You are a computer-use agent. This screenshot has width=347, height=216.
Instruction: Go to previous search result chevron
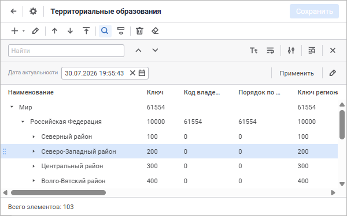pos(138,51)
